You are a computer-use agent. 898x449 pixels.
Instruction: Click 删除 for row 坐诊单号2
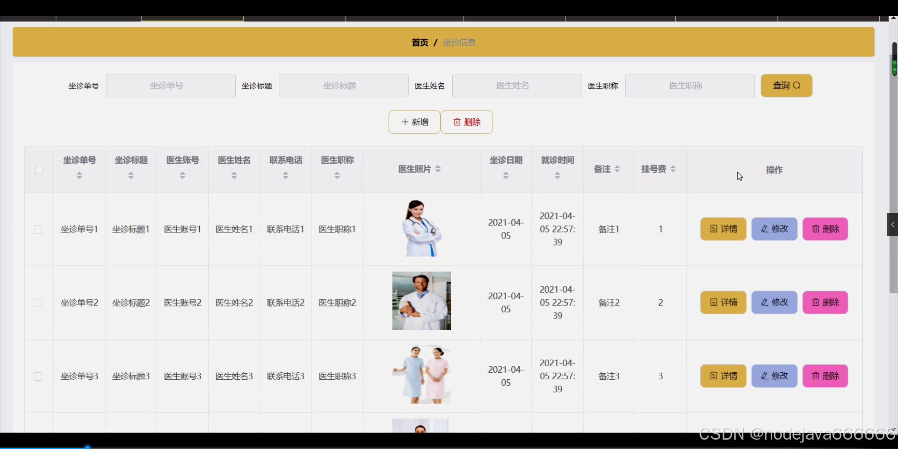tap(825, 302)
